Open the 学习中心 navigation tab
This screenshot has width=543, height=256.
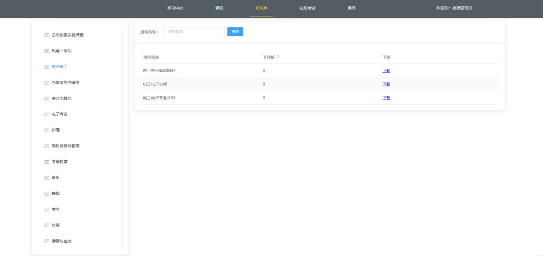175,8
